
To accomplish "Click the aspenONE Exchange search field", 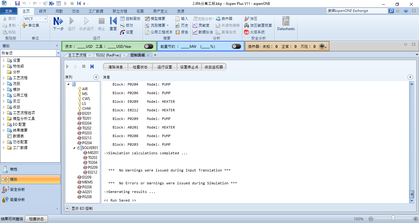I will [357, 11].
